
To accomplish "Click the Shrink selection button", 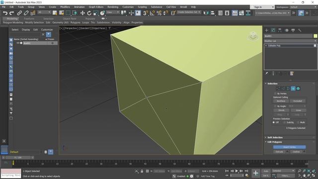I will 281,110.
